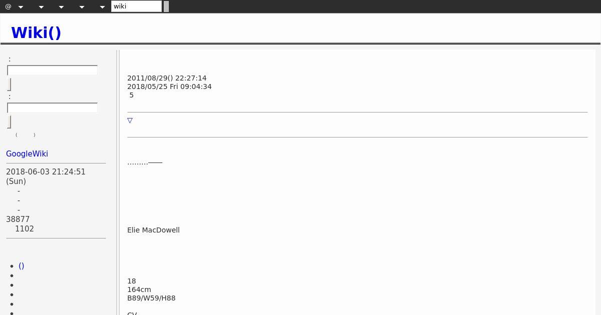Screen dimensions: 601x315
Task: Click the 2011/08/29 22:27:14 creation timestamp
Action: click(167, 78)
